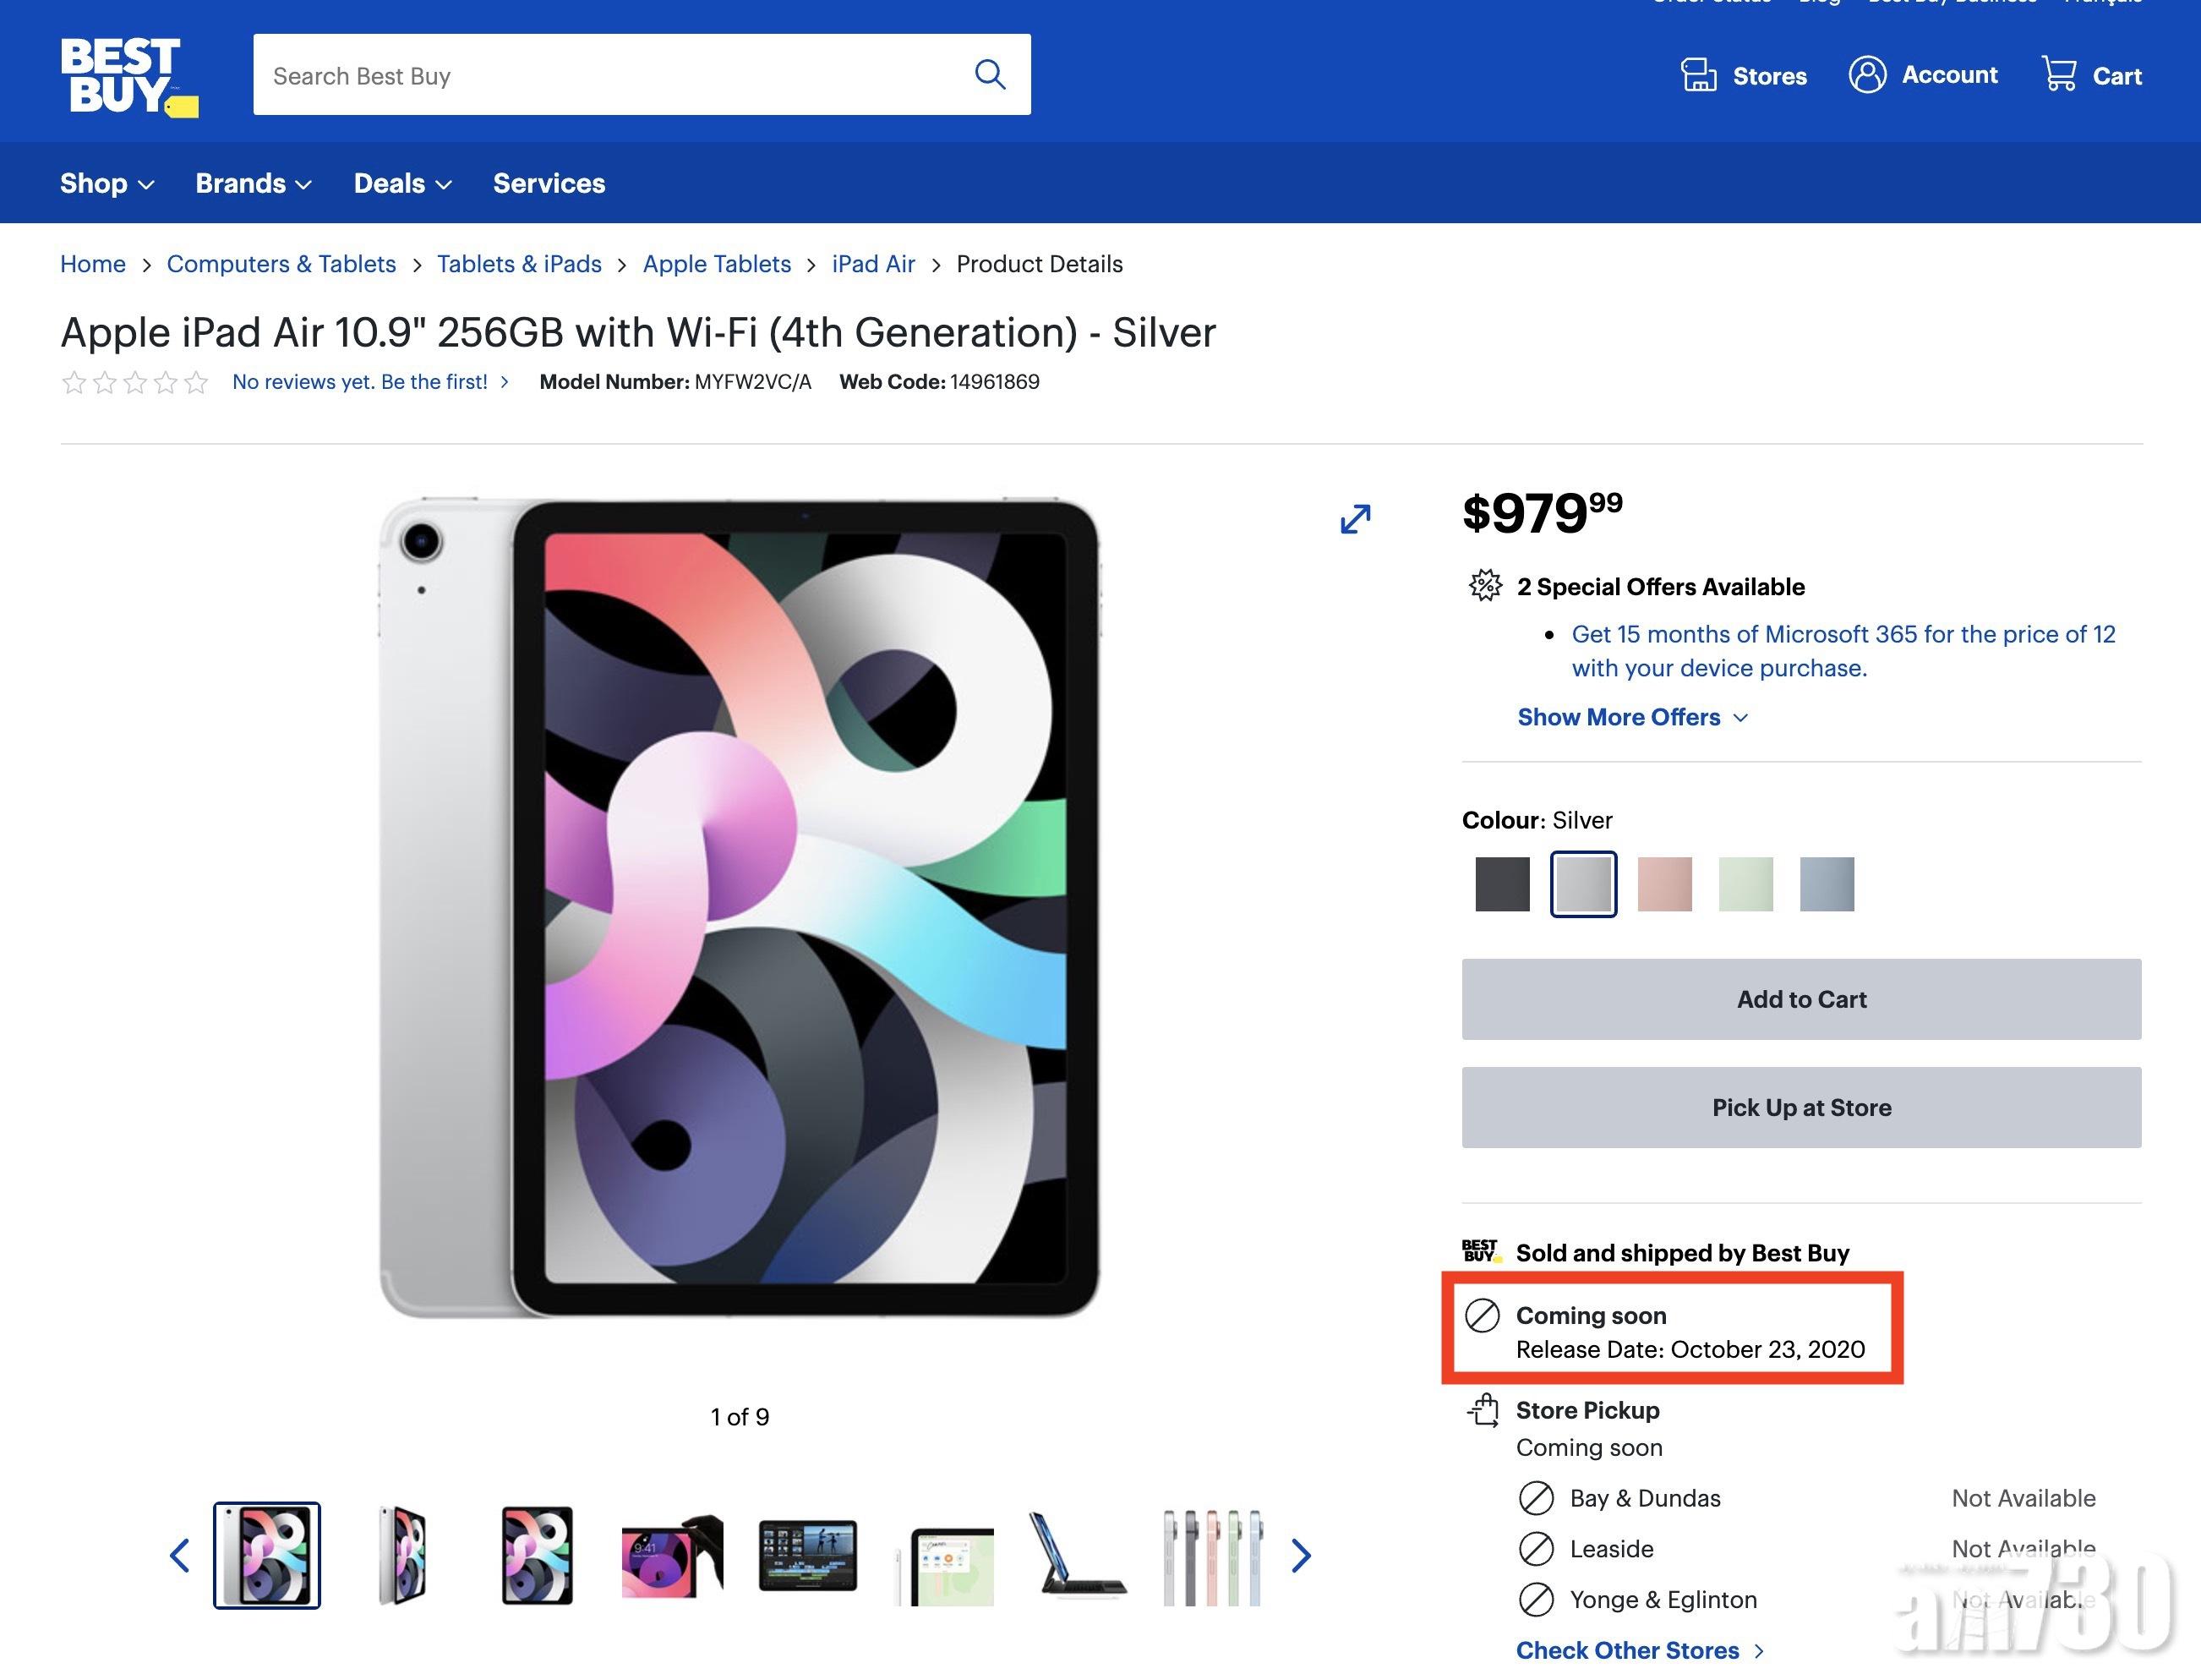This screenshot has height=1674, width=2201.
Task: Open the Shop dropdown menu
Action: point(106,183)
